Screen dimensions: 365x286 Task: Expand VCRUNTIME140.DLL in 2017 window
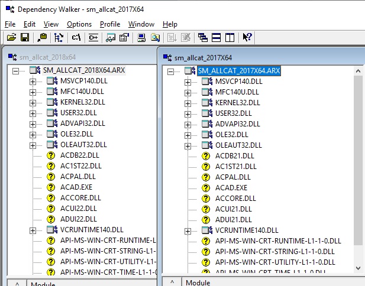click(x=188, y=232)
